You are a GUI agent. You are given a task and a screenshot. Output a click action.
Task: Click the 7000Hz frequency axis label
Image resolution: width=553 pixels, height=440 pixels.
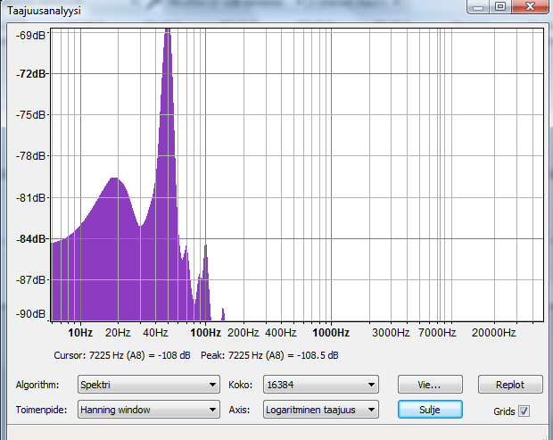437,333
